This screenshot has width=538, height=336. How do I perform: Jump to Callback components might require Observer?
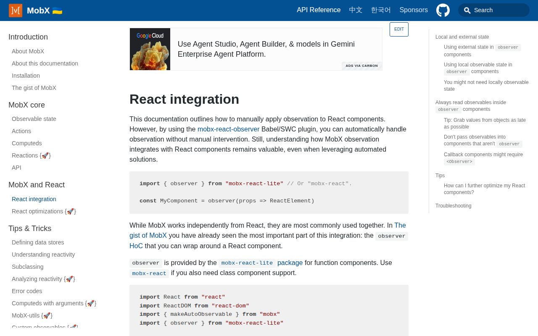(483, 158)
